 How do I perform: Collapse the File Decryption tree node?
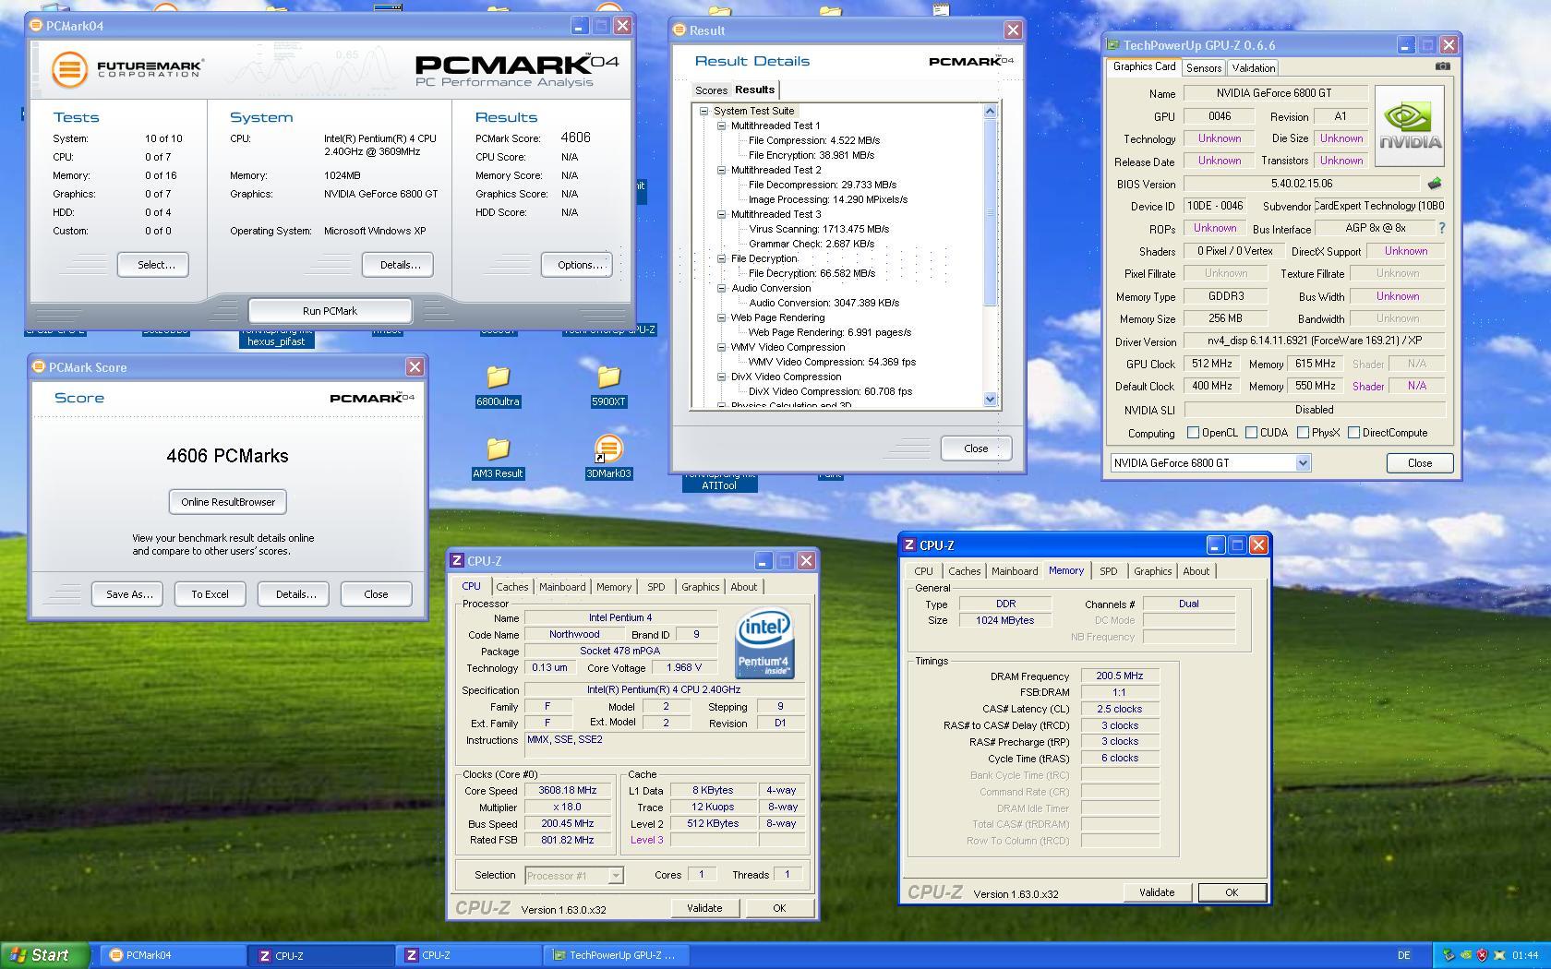coord(722,258)
